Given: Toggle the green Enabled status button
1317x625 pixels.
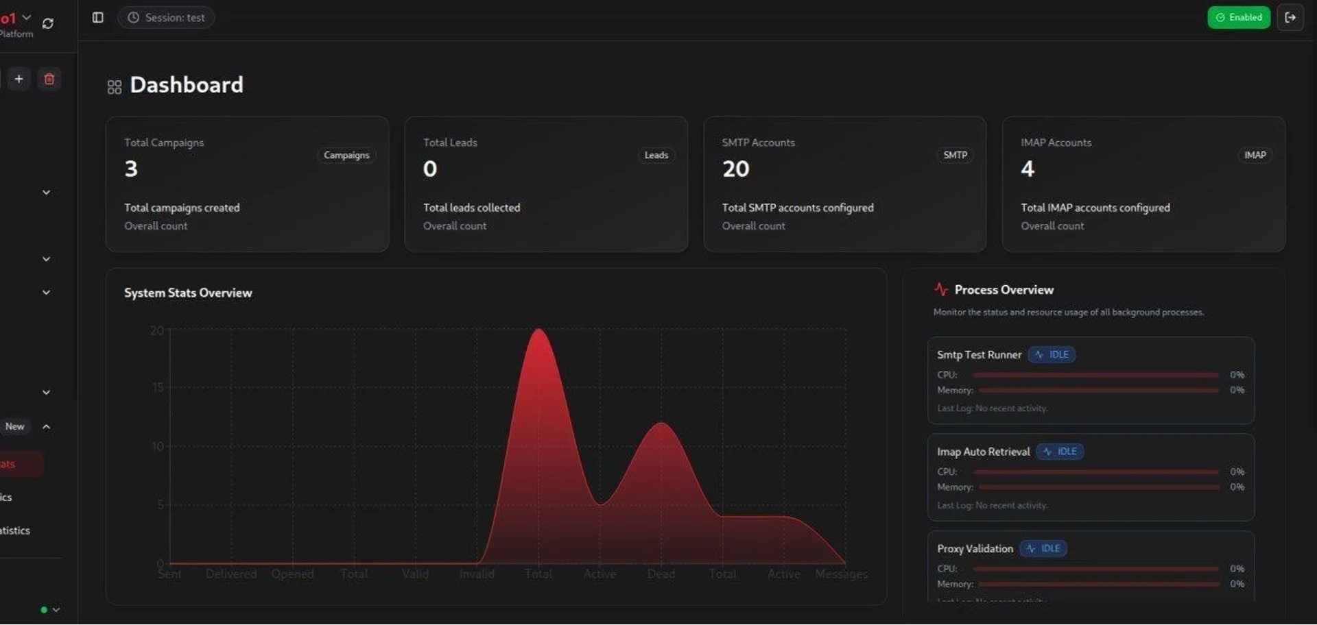Looking at the screenshot, I should [x=1238, y=18].
